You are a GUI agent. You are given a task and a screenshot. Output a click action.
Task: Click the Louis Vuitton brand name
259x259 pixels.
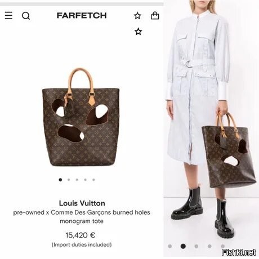click(82, 203)
